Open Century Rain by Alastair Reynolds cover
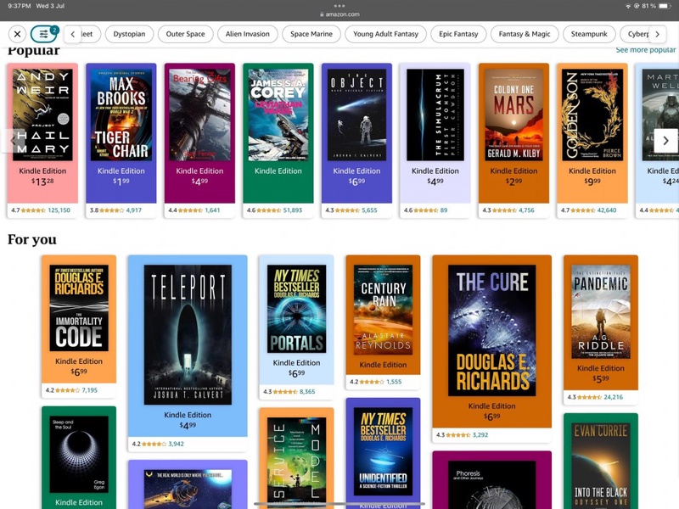This screenshot has height=509, width=679. (x=384, y=310)
